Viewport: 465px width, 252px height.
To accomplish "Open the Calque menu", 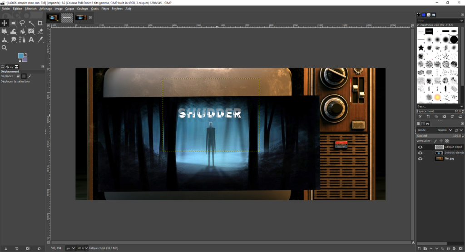I will [x=69, y=9].
